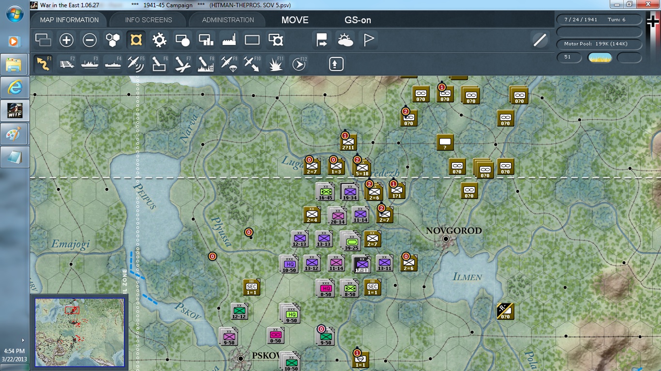Click the rectangle with gear icon
Viewport: 661px width, 371px height.
(x=275, y=40)
